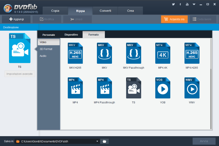Select the MP4.H265 format icon
This screenshot has width=219, height=146.
192,53
